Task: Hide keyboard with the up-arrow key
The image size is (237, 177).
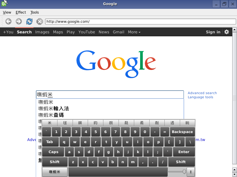Action: (191, 172)
